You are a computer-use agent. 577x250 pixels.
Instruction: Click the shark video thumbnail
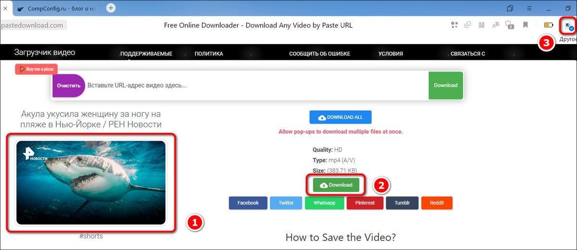[x=91, y=182]
